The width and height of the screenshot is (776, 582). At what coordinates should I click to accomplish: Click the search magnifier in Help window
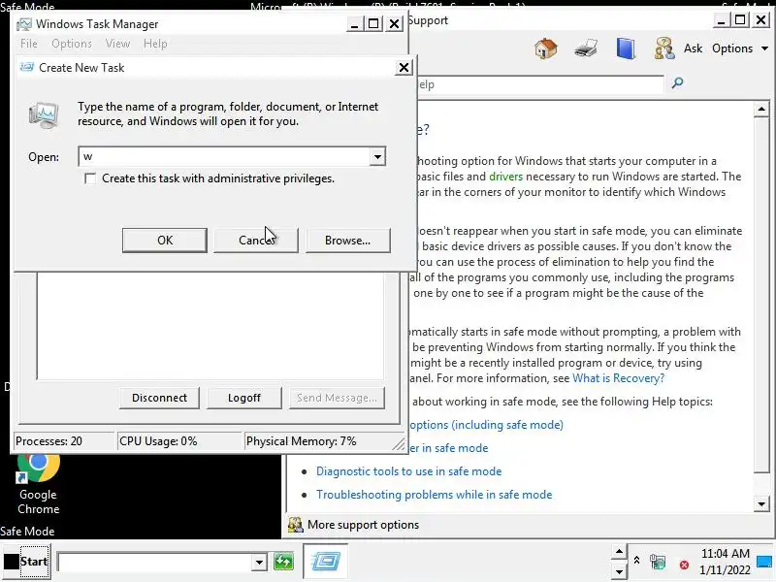tap(677, 82)
